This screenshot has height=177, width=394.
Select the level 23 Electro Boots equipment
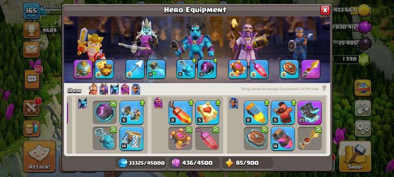(310, 112)
